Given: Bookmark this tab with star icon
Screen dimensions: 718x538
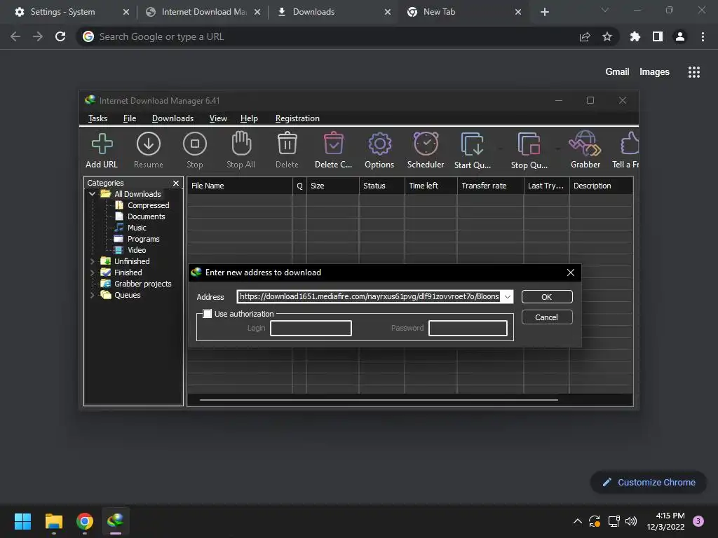Looking at the screenshot, I should [x=607, y=36].
